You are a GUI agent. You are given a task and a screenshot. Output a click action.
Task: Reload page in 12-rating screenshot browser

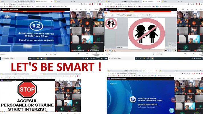point(4,4)
